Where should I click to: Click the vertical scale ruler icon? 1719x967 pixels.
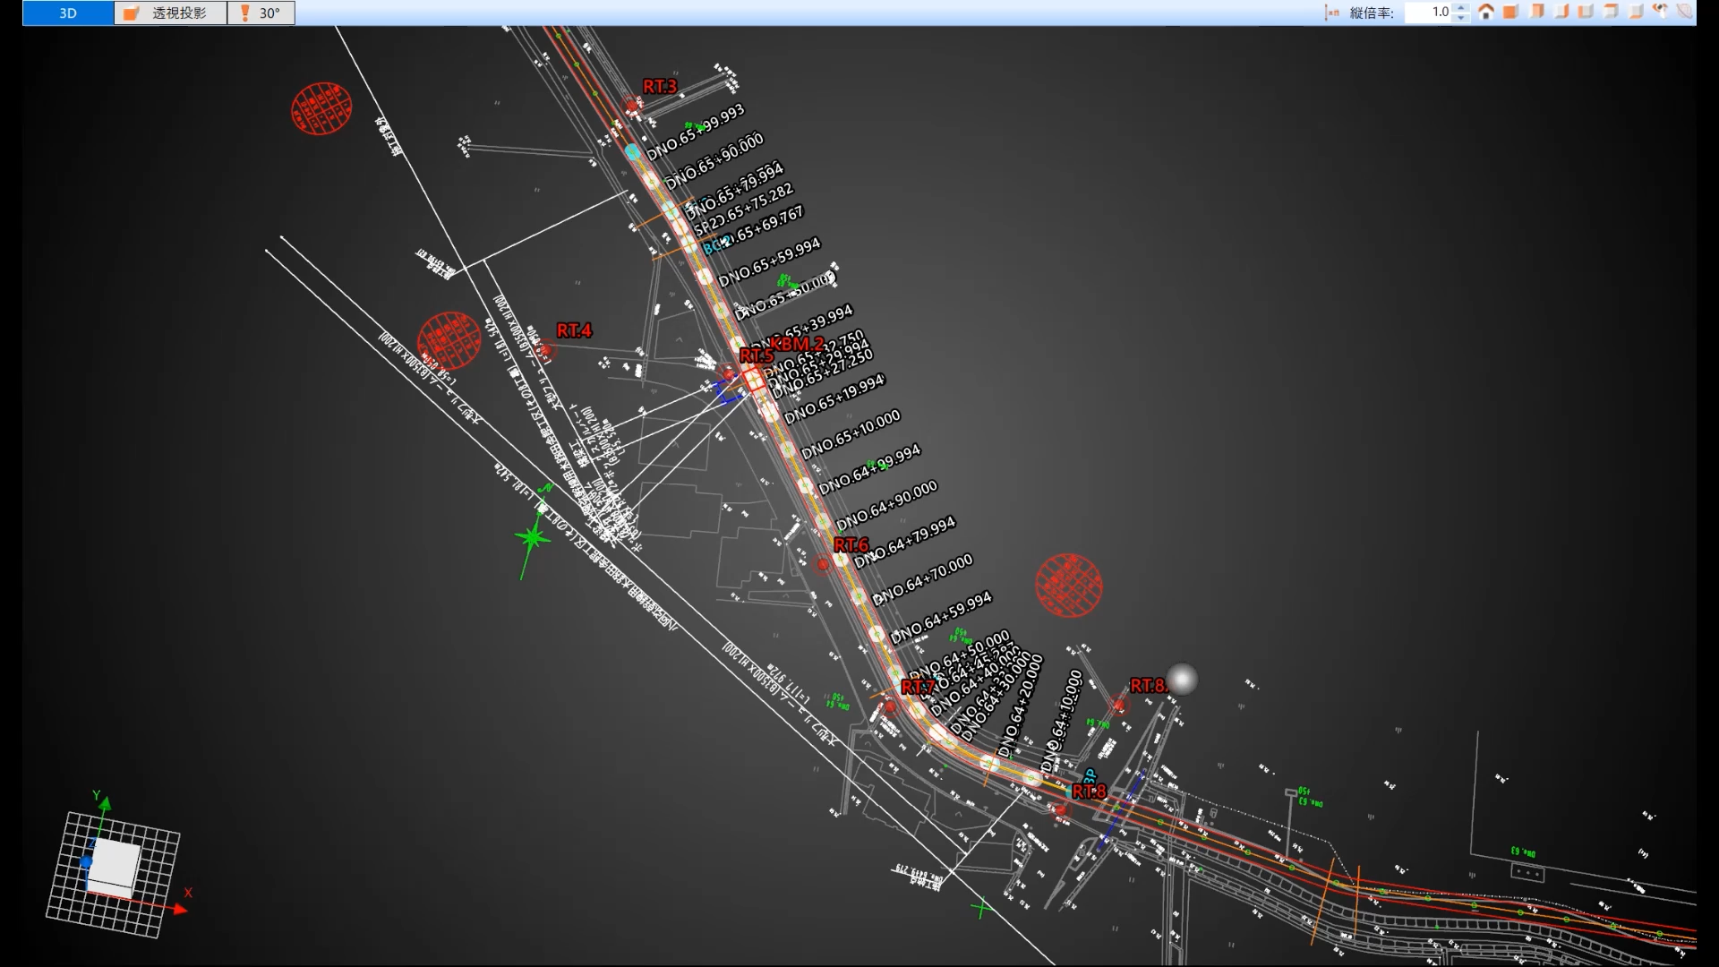coord(1332,13)
